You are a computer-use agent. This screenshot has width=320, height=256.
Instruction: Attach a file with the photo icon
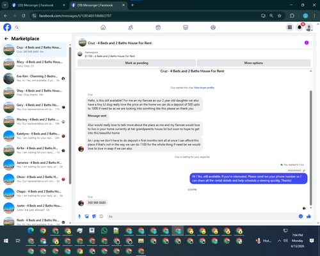click(x=86, y=216)
